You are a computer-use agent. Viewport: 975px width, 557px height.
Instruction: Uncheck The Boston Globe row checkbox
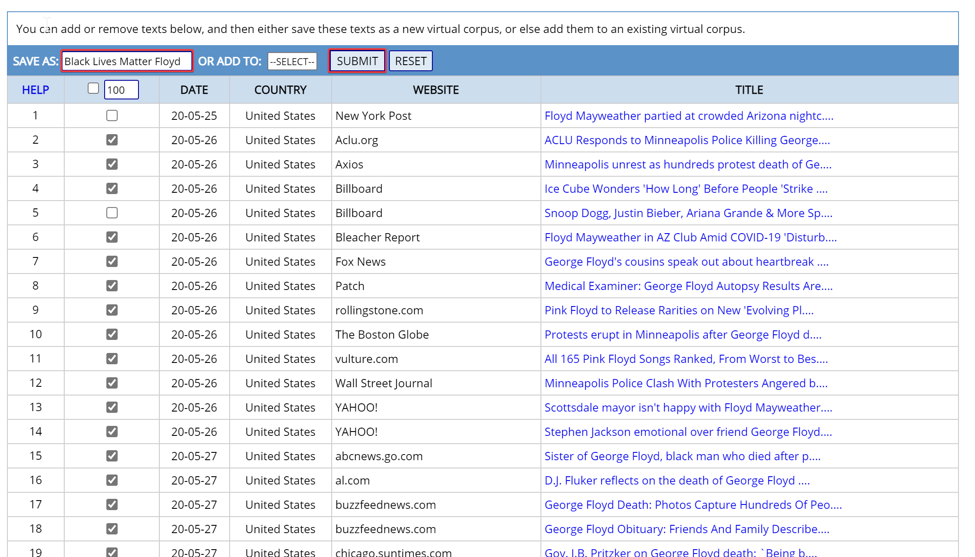click(x=112, y=334)
